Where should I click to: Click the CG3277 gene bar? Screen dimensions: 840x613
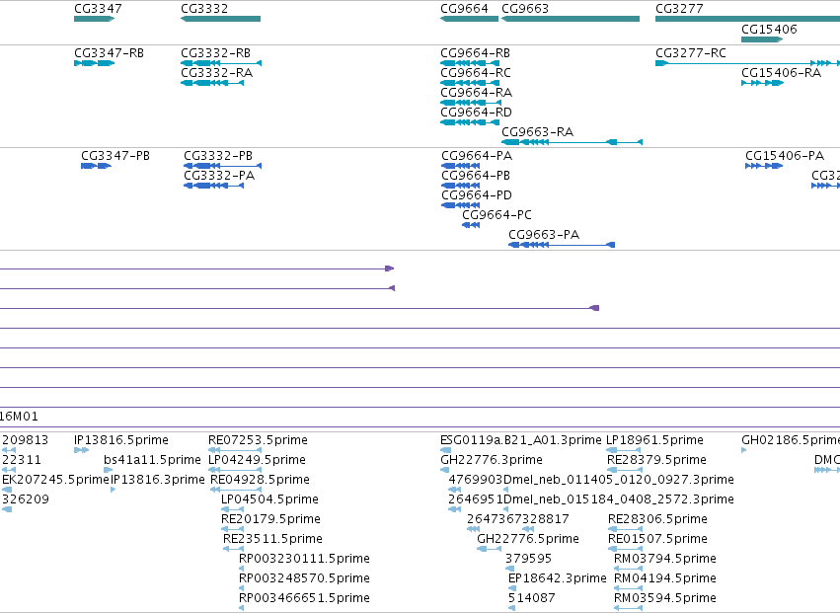click(x=748, y=19)
